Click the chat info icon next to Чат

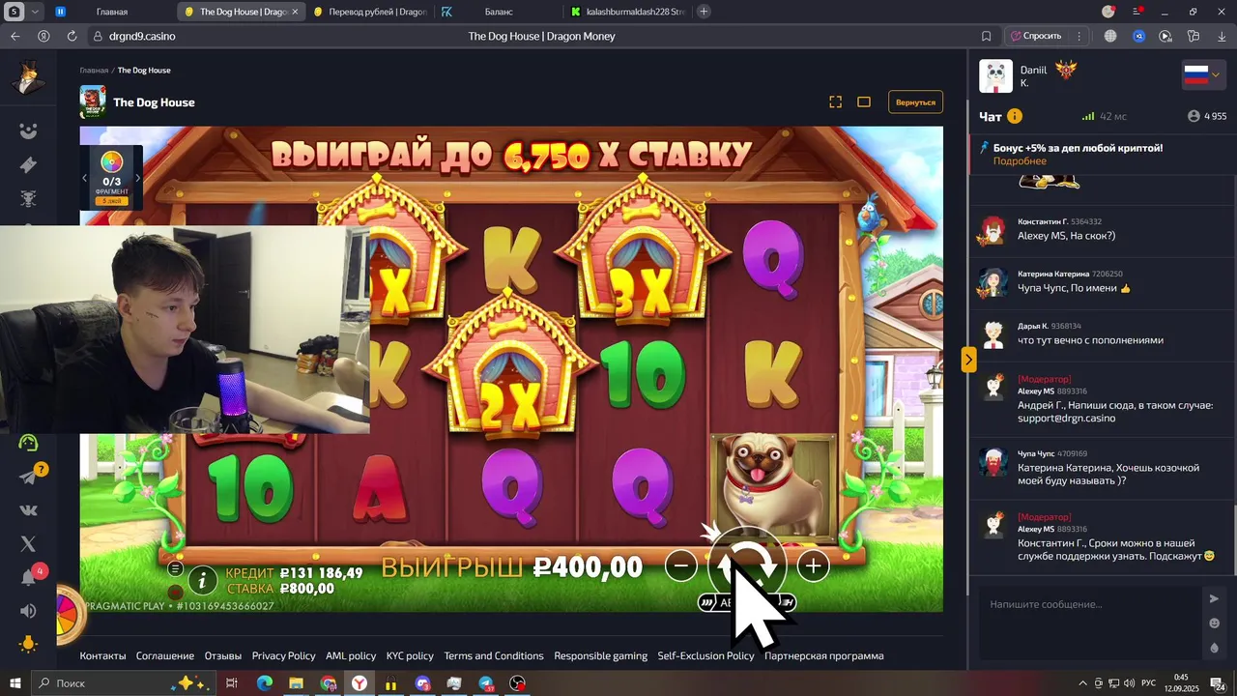point(1015,116)
